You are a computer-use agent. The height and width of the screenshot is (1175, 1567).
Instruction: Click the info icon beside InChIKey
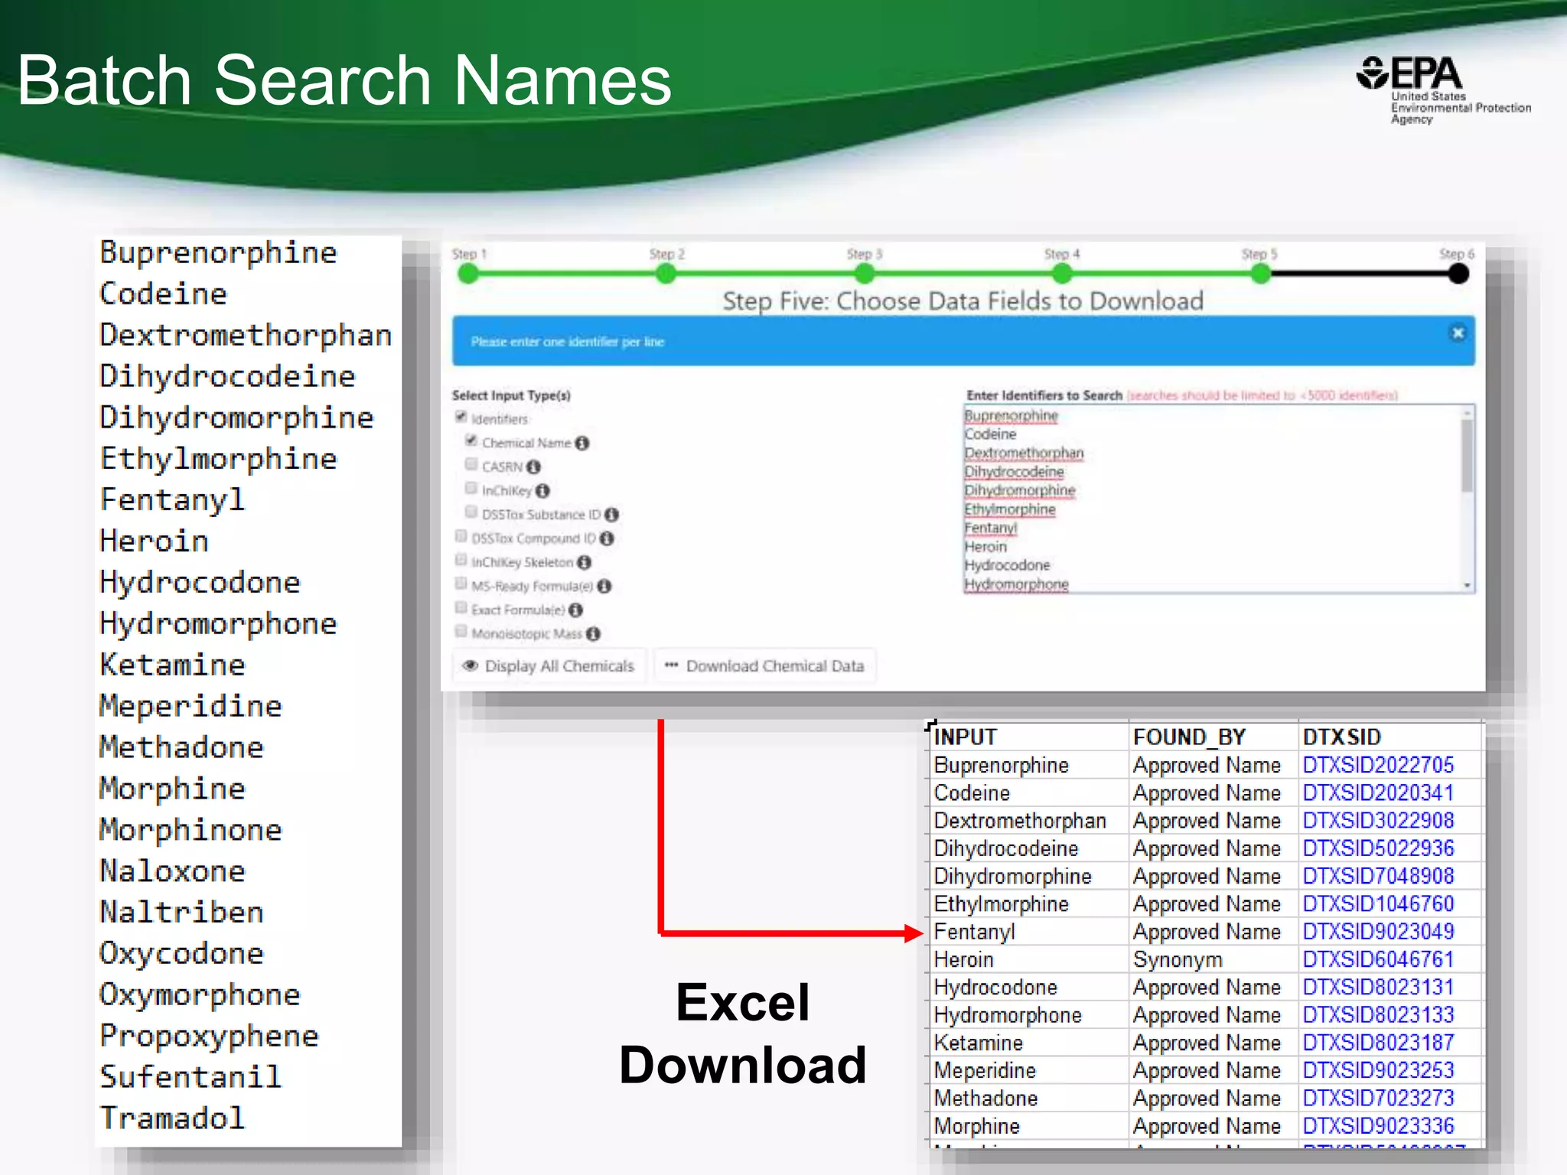click(542, 491)
